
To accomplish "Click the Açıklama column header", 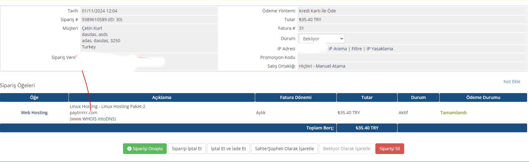I will point(162,97).
